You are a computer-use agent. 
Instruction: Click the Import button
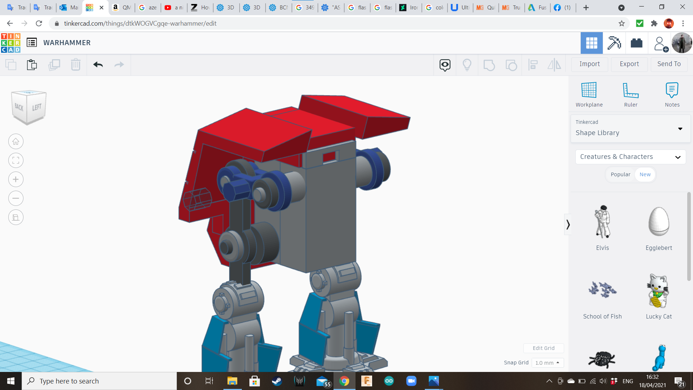click(589, 64)
